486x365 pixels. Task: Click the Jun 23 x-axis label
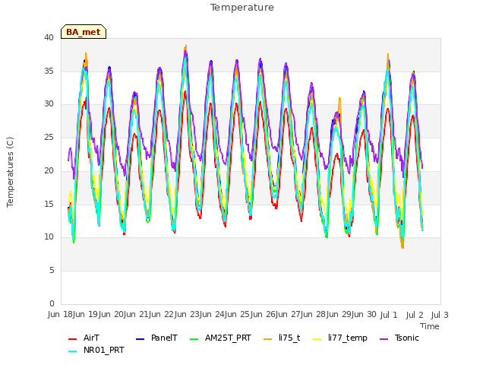coord(188,315)
